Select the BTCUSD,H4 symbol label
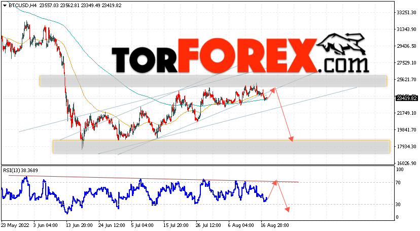The image size is (420, 231). click(22, 6)
